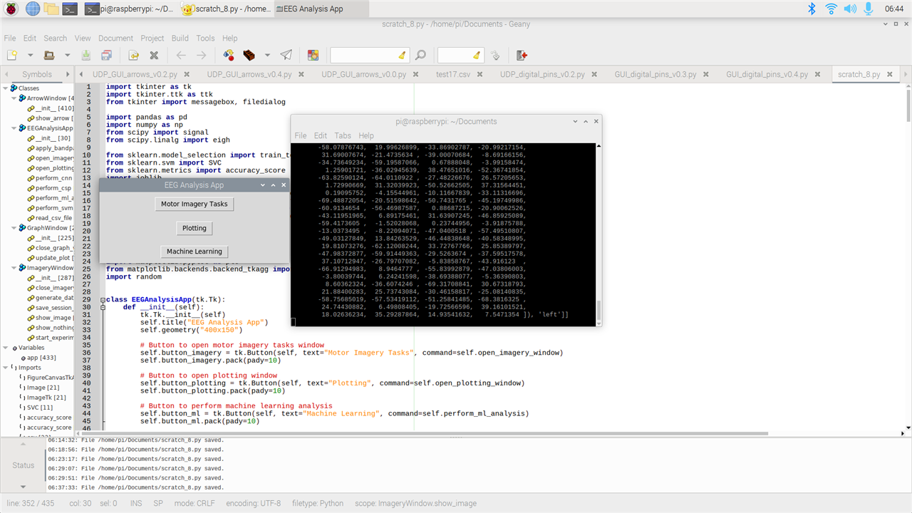Switch to UDP_GUI_arrows_v0.4.py tab
This screenshot has height=513, width=912.
point(249,74)
